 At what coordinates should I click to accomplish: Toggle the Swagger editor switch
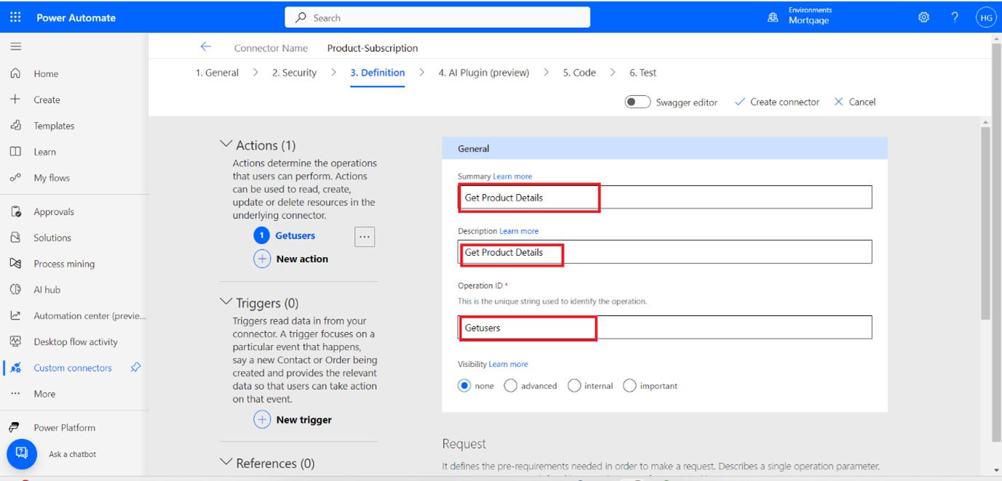pyautogui.click(x=637, y=102)
